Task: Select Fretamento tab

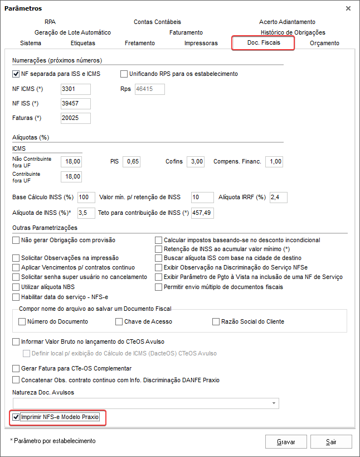Action: click(x=140, y=43)
